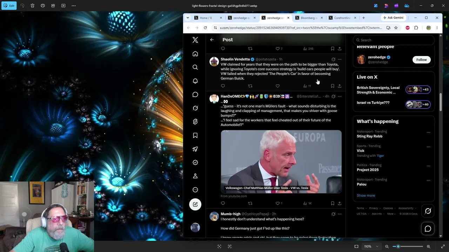The width and height of the screenshot is (449, 252).
Task: Open the Photos zoom percentage dropdown
Action: pyautogui.click(x=371, y=246)
